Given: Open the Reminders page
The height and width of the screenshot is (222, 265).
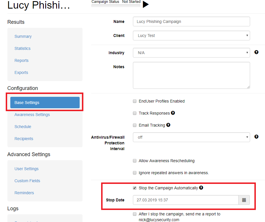Looking at the screenshot, I should click(24, 193).
